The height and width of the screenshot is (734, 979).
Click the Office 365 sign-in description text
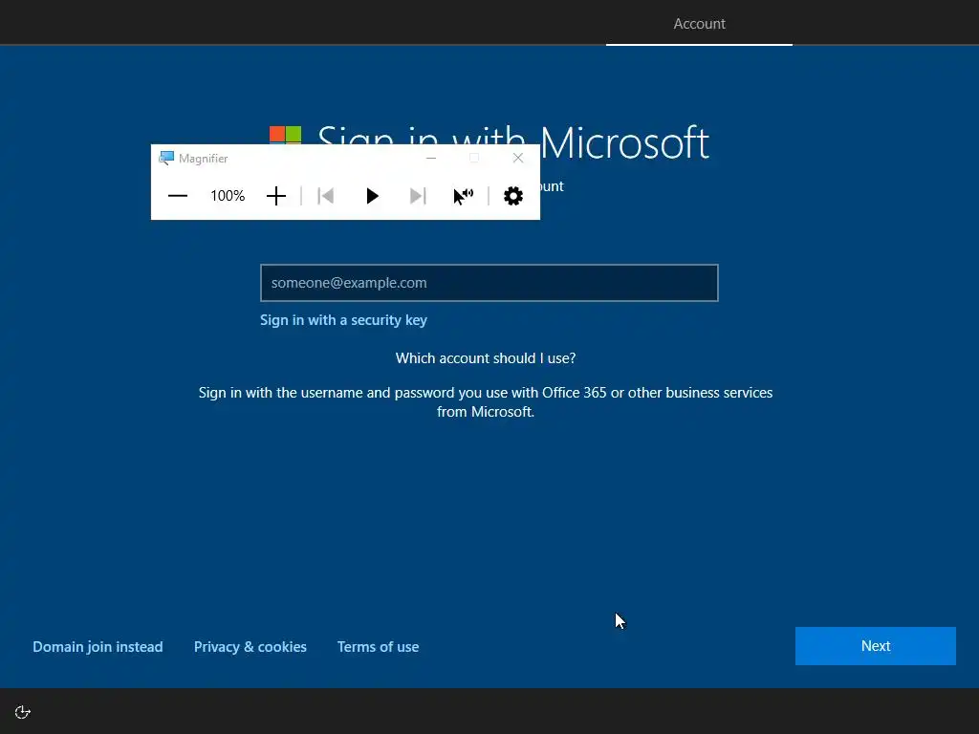486,402
